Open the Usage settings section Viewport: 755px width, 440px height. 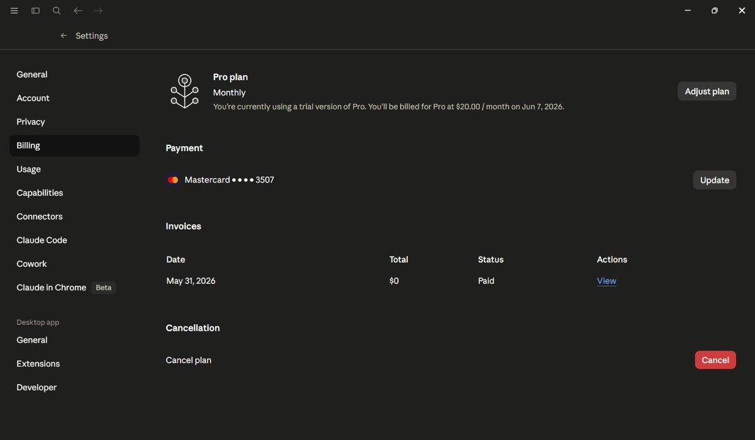[x=29, y=169]
